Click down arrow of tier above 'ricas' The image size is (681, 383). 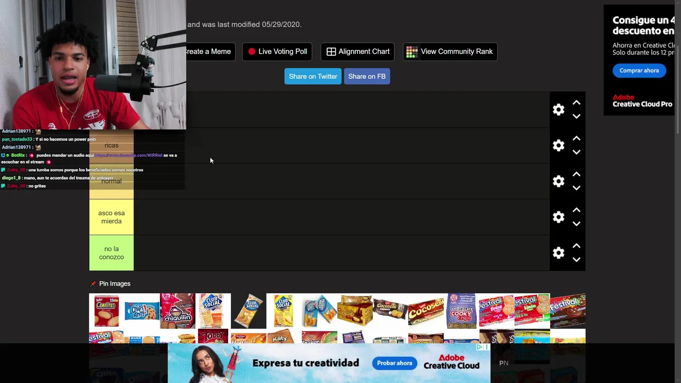(576, 116)
